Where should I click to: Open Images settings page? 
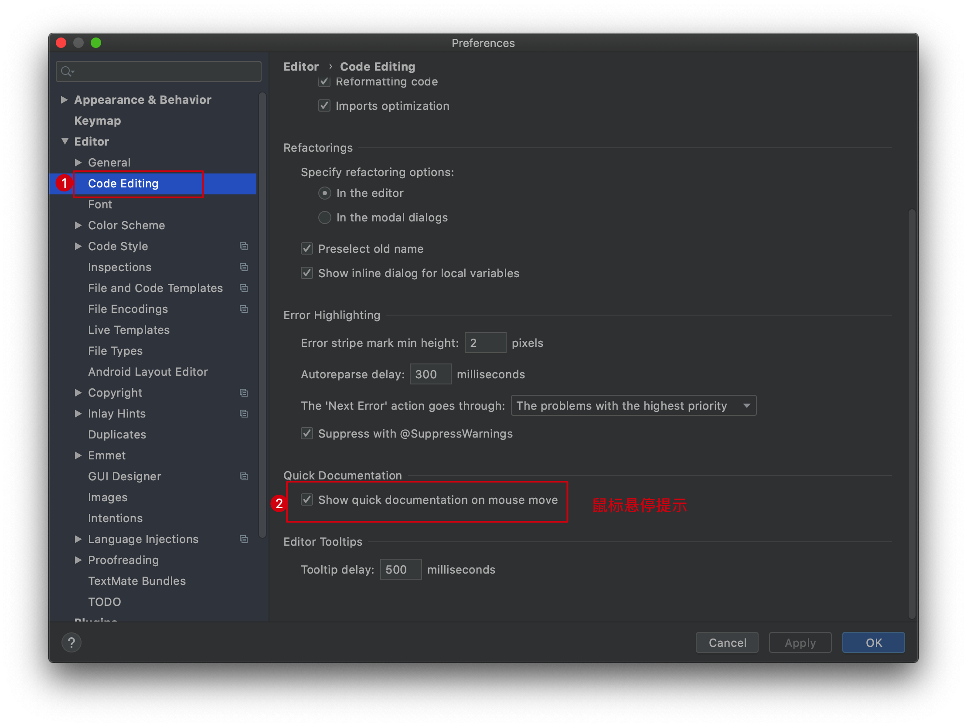coord(108,498)
